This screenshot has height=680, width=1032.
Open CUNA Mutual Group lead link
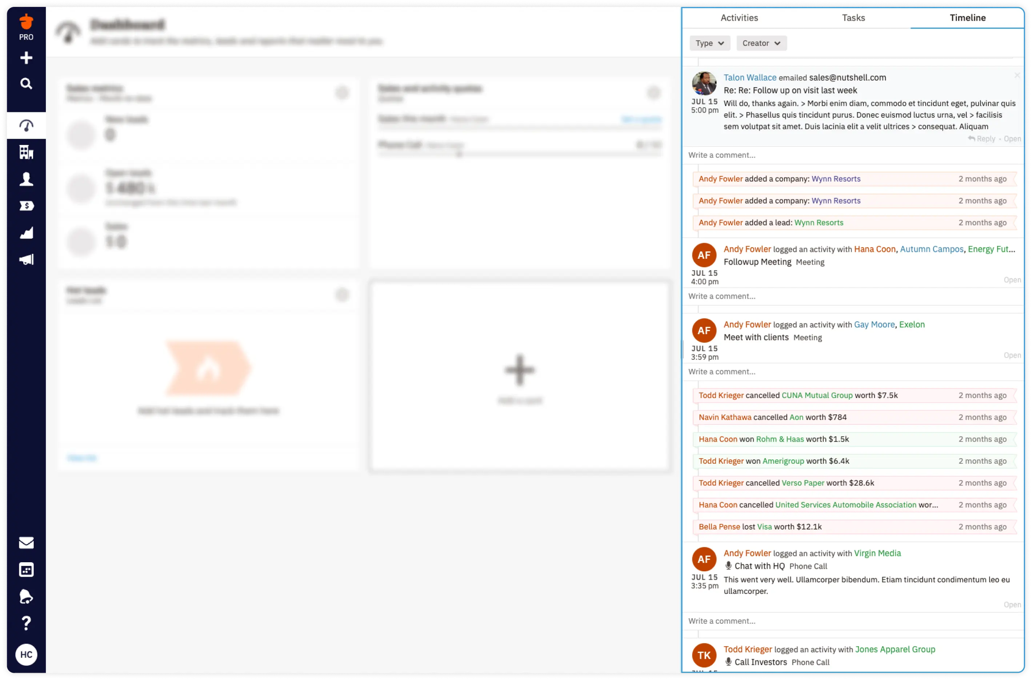point(817,395)
